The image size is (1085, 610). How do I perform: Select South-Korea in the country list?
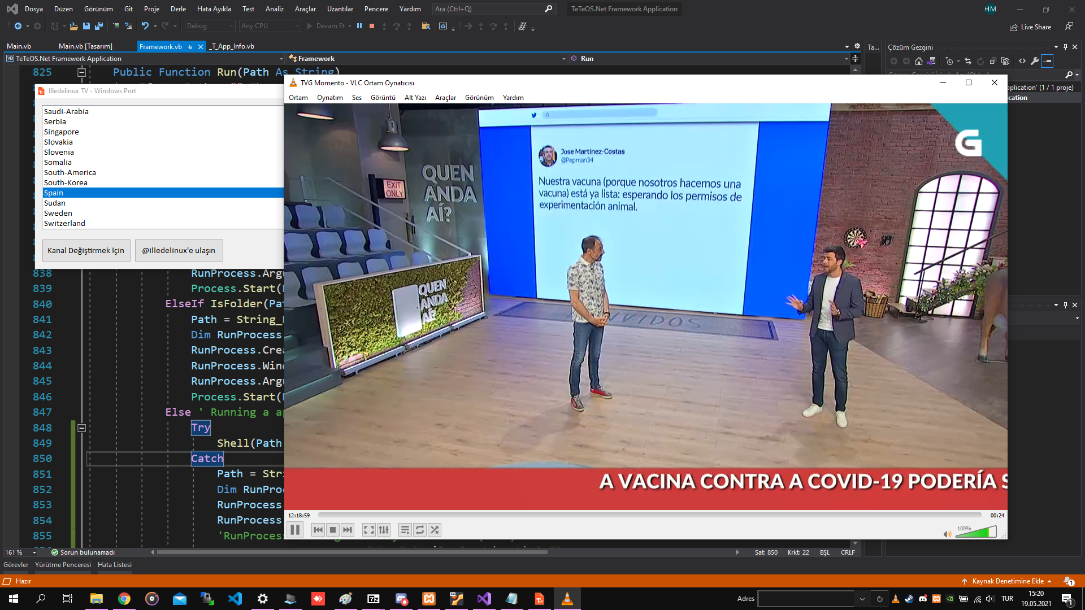[163, 182]
